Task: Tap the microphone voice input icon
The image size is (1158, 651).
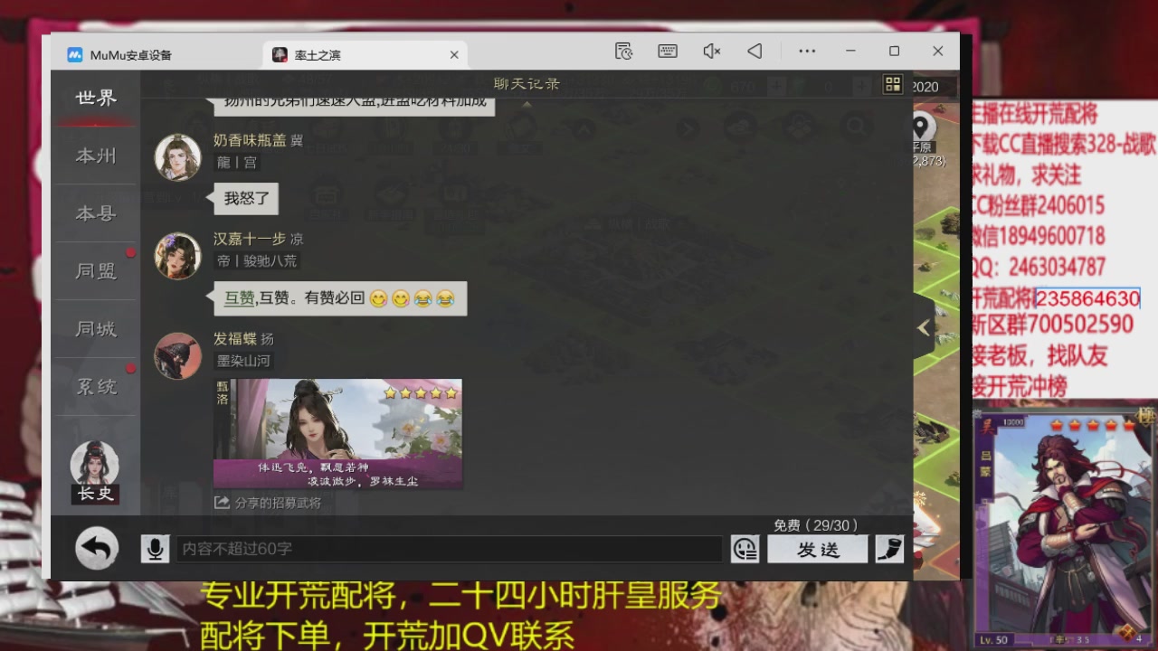Action: click(x=155, y=549)
